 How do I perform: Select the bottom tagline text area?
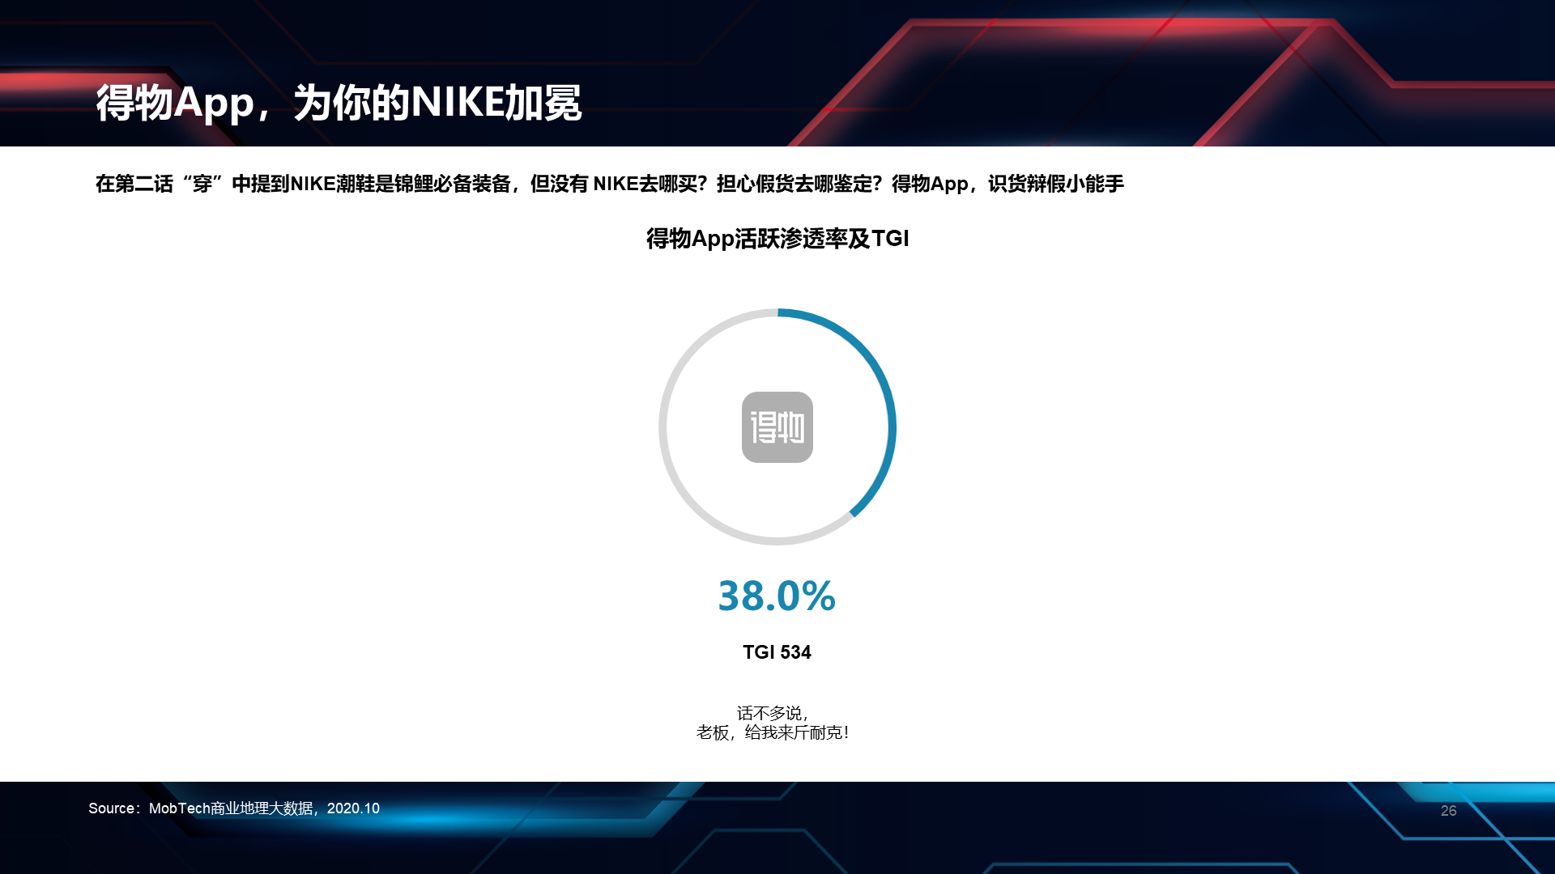tap(777, 723)
